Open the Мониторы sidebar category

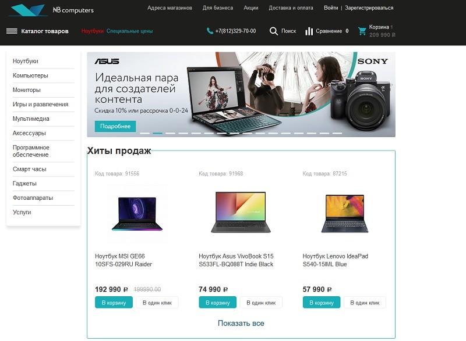pyautogui.click(x=27, y=90)
